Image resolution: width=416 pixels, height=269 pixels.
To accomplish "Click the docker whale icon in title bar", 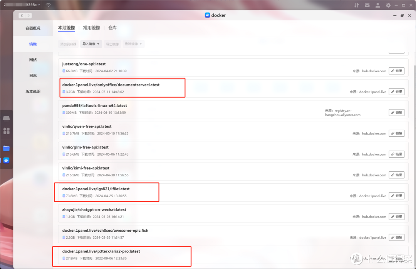I will click(208, 15).
